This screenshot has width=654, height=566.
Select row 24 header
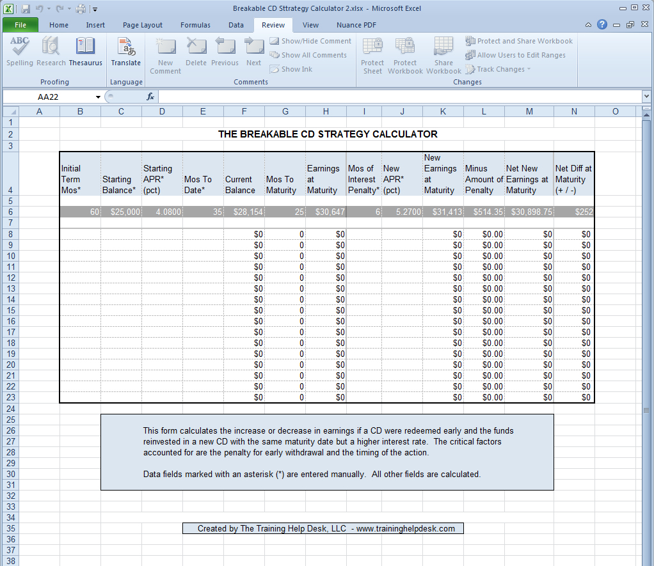pyautogui.click(x=11, y=409)
